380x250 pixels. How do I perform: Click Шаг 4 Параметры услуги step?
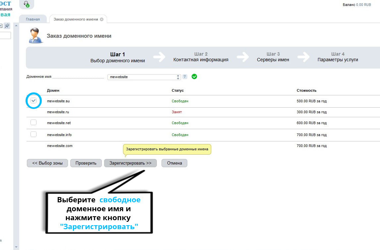(x=338, y=57)
